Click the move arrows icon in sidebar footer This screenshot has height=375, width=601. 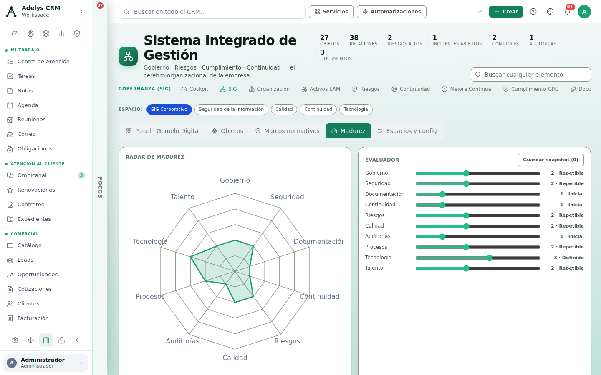[31, 340]
